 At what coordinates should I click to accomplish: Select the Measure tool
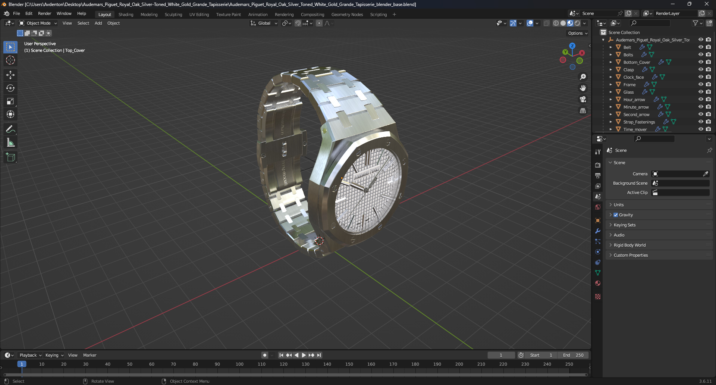tap(10, 143)
